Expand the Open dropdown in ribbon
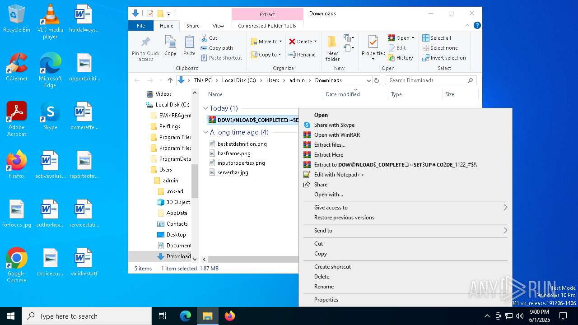 click(x=413, y=38)
